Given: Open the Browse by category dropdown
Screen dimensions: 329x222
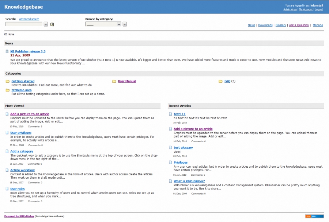Looking at the screenshot, I should click(x=103, y=24).
